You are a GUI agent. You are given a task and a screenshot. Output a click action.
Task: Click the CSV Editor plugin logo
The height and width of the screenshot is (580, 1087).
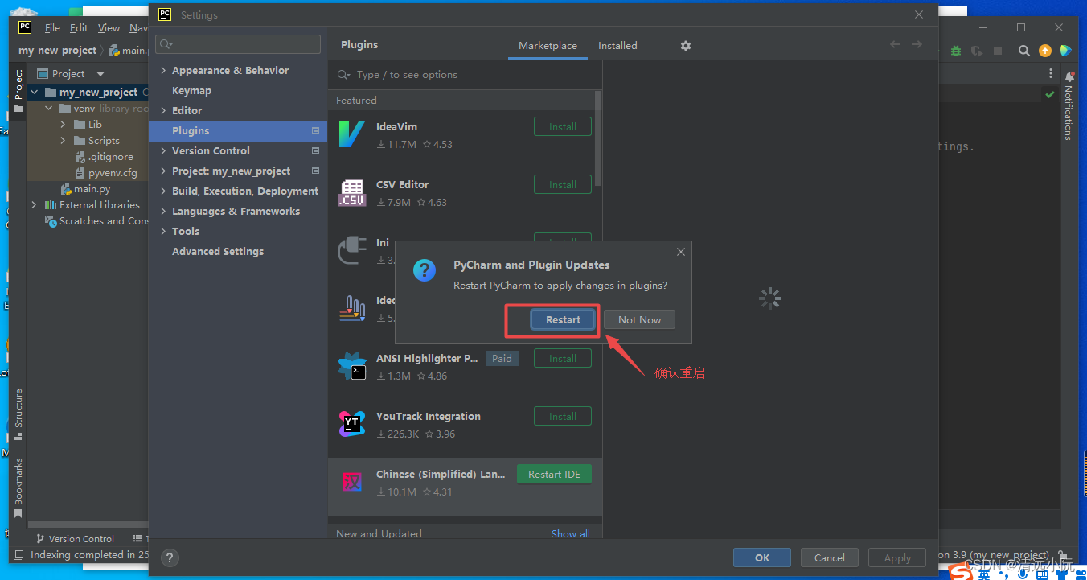coord(352,192)
